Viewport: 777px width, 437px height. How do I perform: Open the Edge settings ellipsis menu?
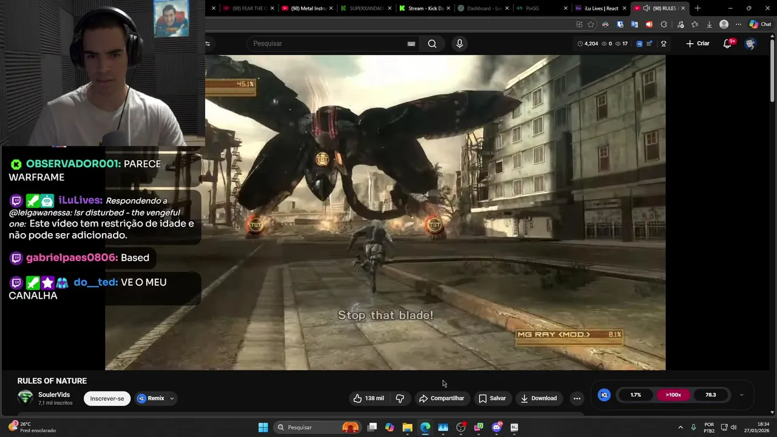pyautogui.click(x=738, y=24)
